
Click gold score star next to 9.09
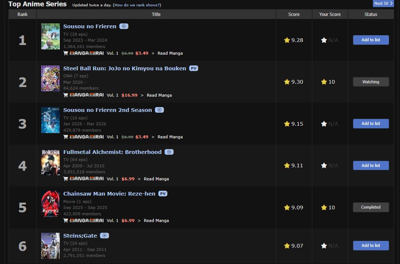(x=287, y=207)
